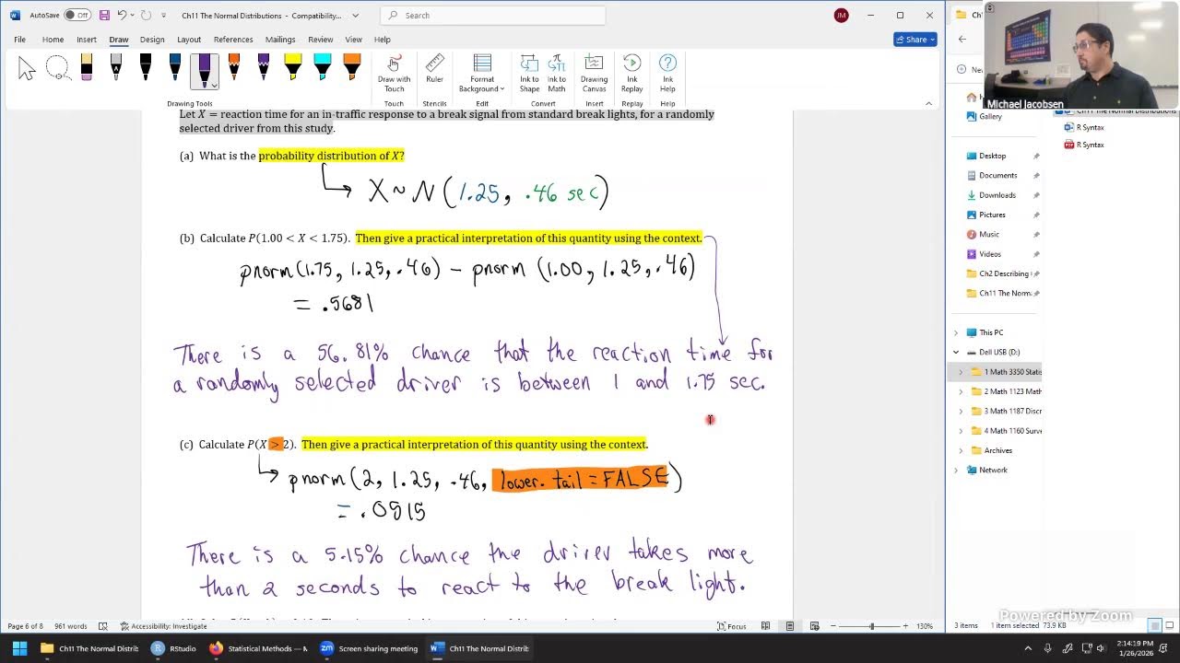Toggle the Ruler stencil

point(434,70)
